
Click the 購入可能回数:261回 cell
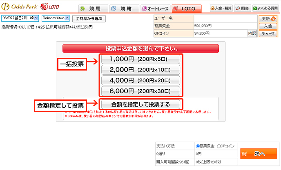point(175,162)
